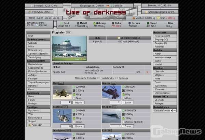Click Einstellungen menu item
The width and height of the screenshot is (205, 140).
(x=38, y=118)
